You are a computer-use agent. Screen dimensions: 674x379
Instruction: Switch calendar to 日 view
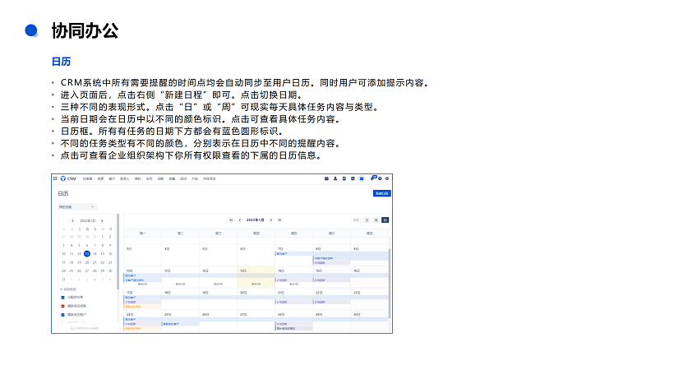(x=367, y=220)
